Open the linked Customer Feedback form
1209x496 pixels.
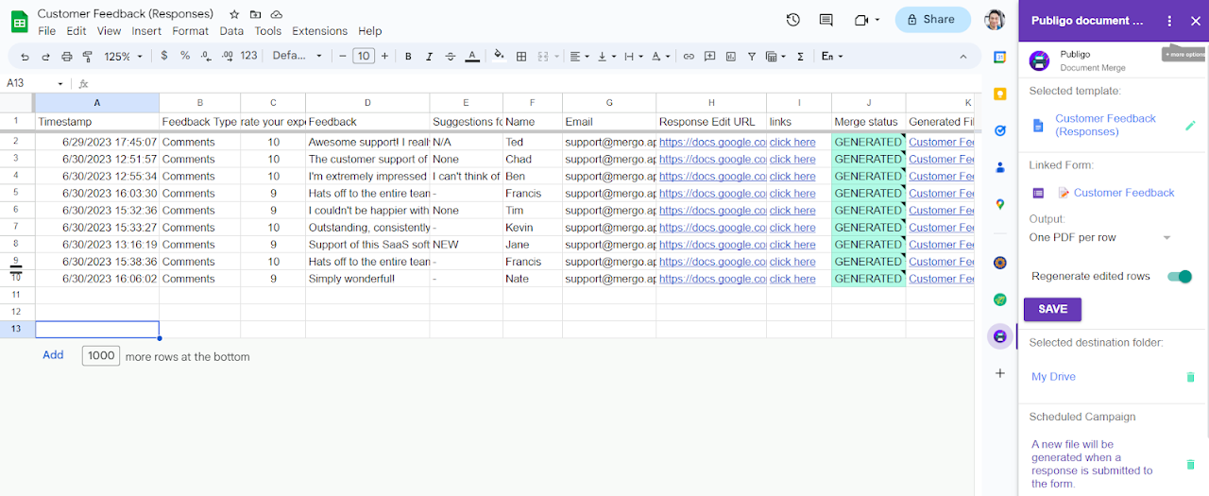pyautogui.click(x=1124, y=193)
